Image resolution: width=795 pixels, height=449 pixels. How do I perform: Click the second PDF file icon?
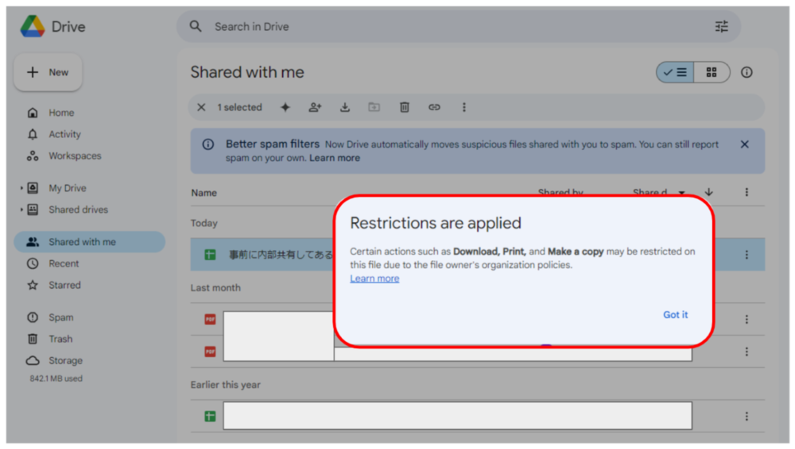(210, 351)
